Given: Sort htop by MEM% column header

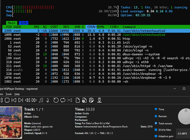Looking at the screenshot, I should pyautogui.click(x=100, y=27).
